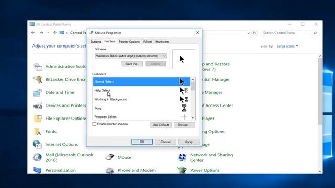Open the Mouse icon in Control Panel

point(110,157)
